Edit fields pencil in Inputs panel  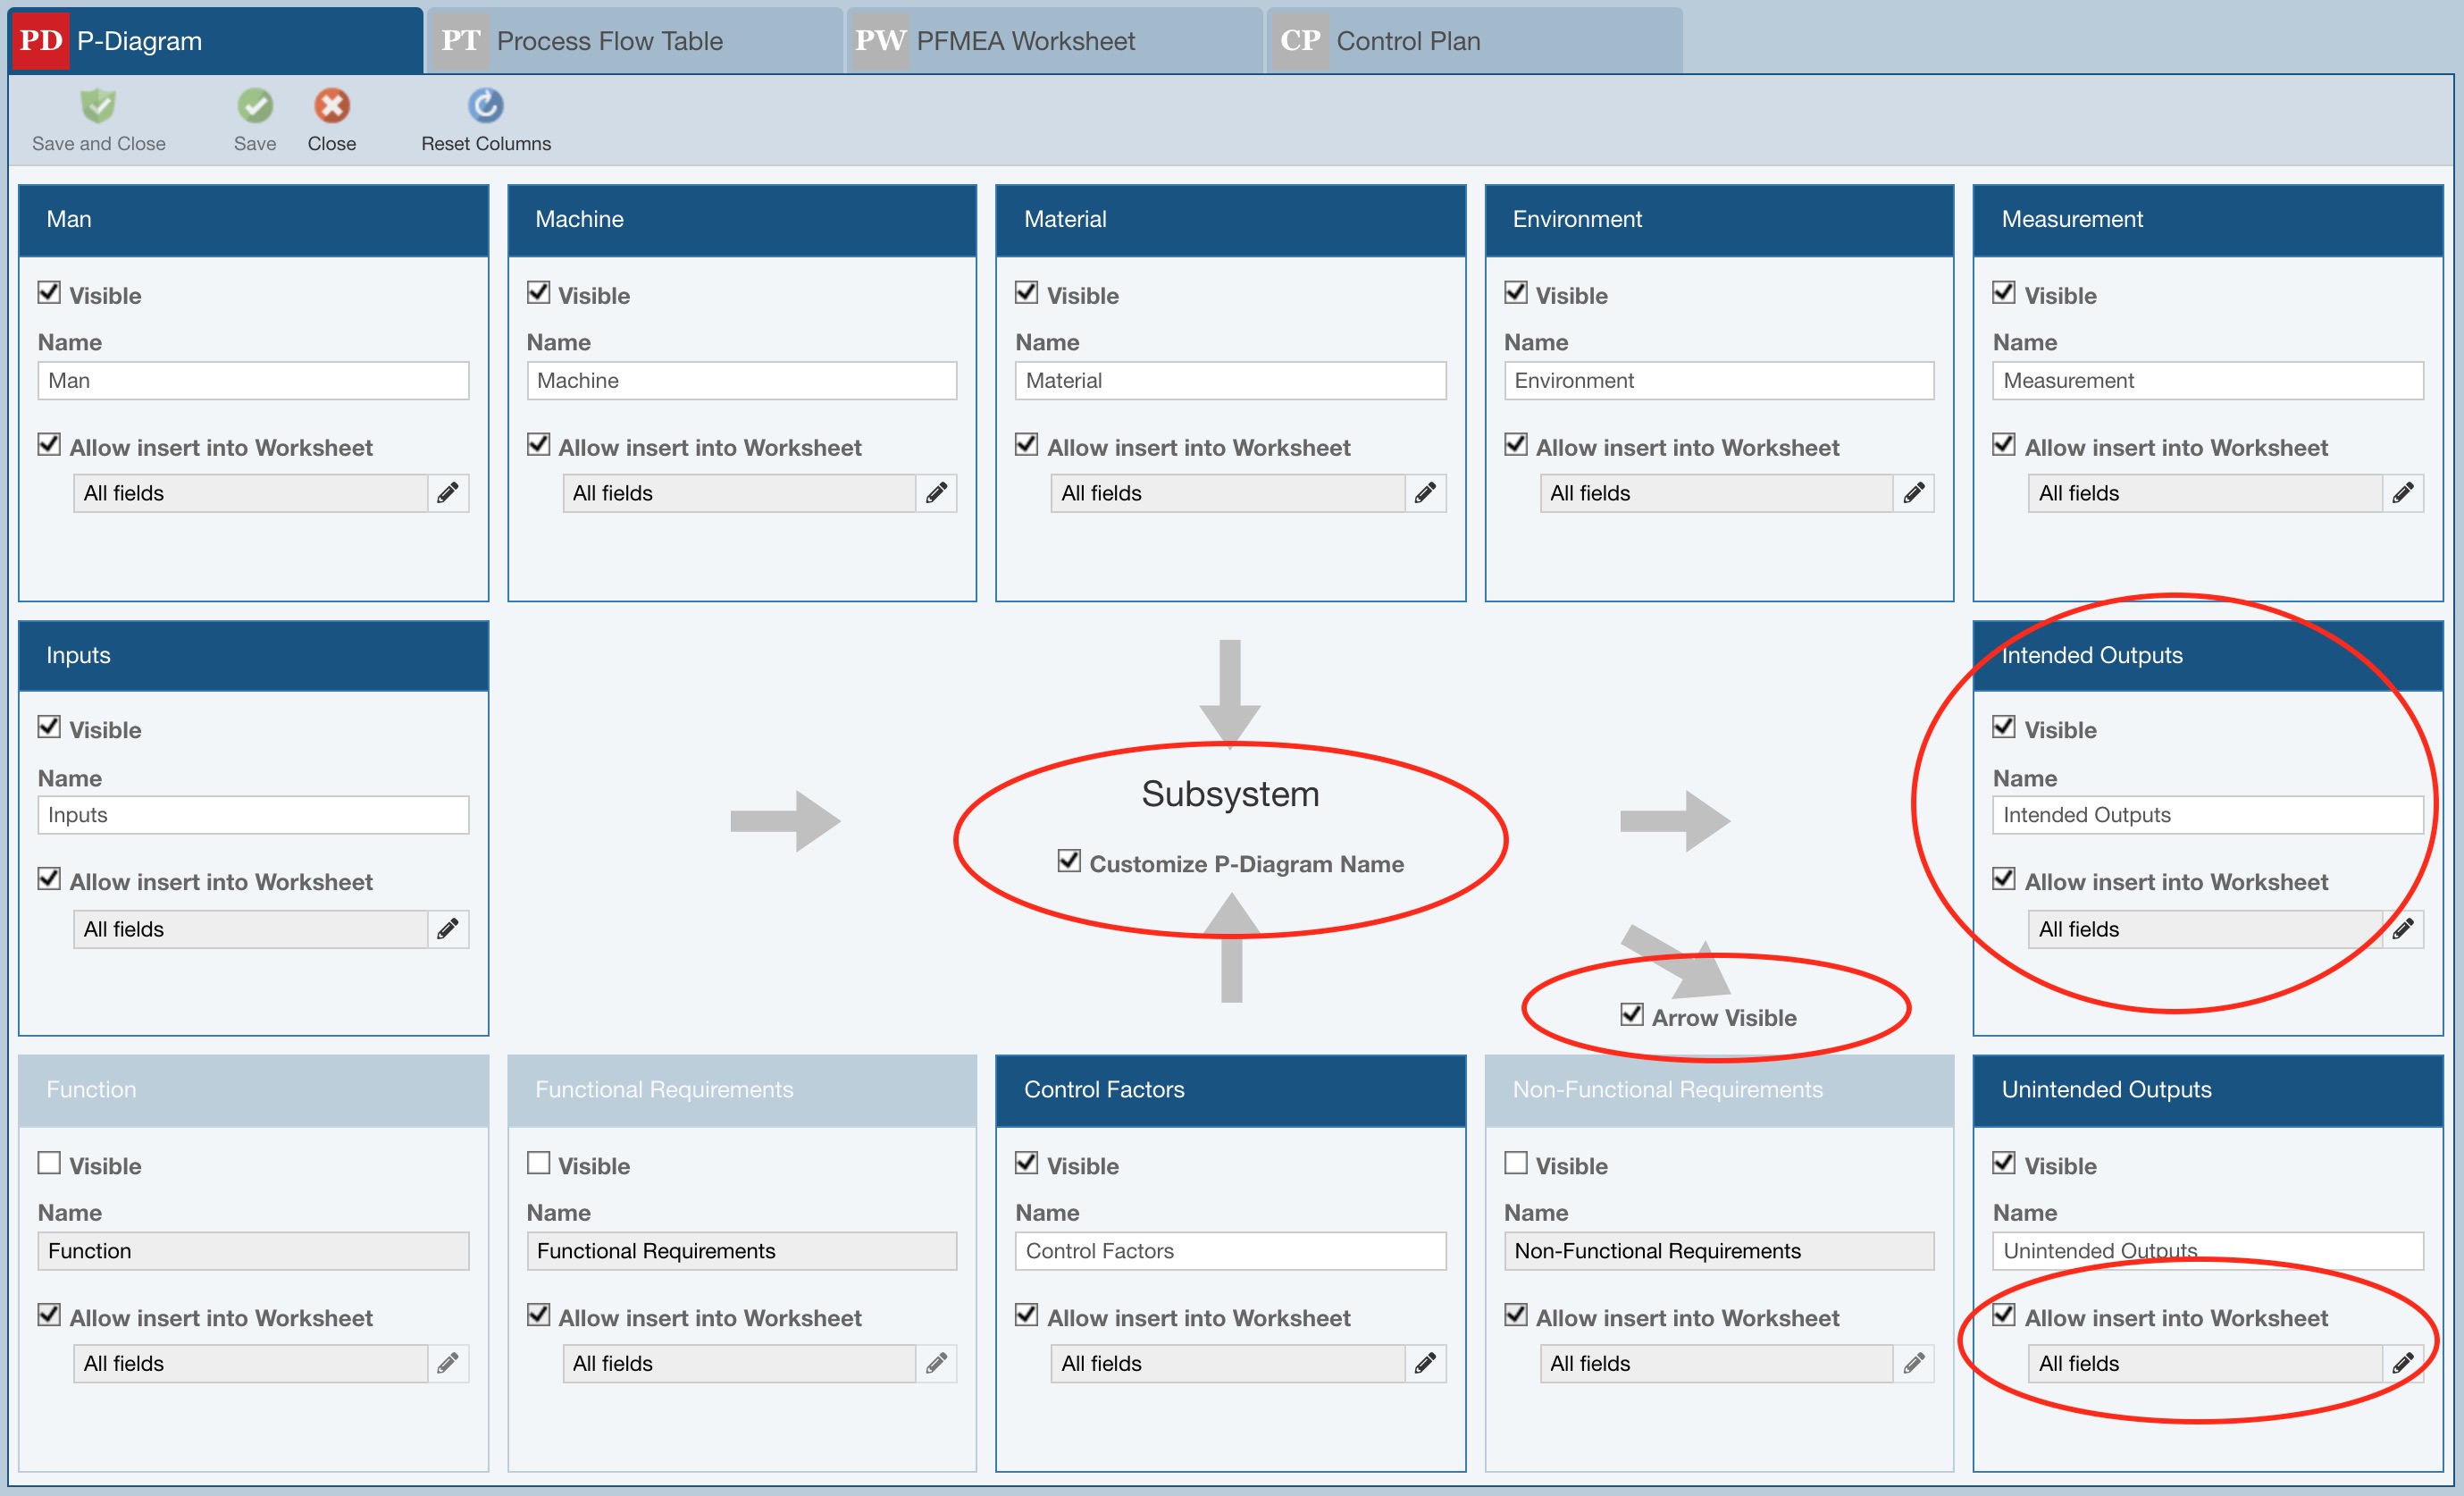pyautogui.click(x=448, y=929)
